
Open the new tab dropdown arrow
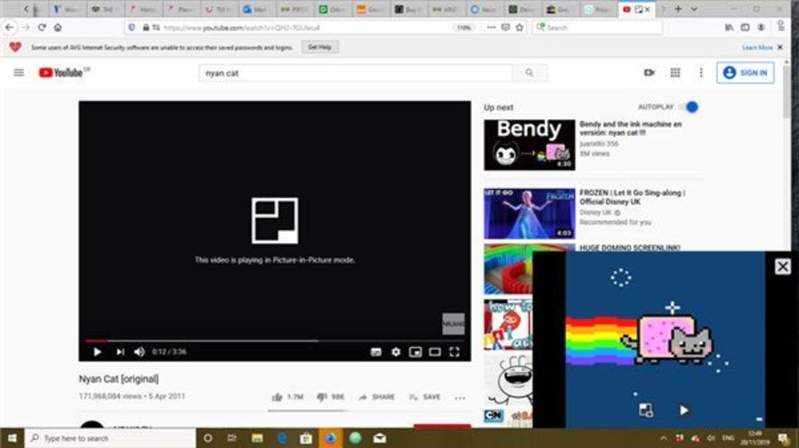694,9
